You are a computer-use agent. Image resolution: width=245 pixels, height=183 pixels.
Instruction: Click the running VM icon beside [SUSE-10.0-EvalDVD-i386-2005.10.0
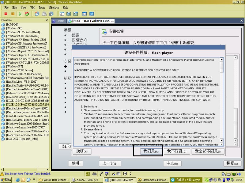tap(3, 105)
